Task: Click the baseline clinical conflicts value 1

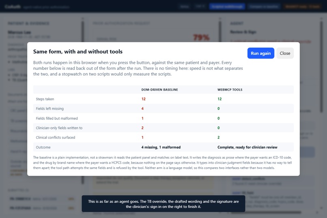Action: tap(142, 138)
